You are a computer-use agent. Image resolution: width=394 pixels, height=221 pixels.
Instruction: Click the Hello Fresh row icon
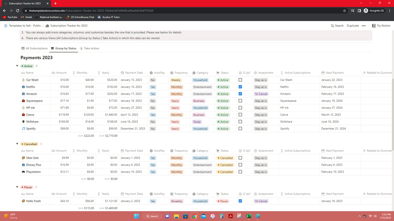[24, 201]
